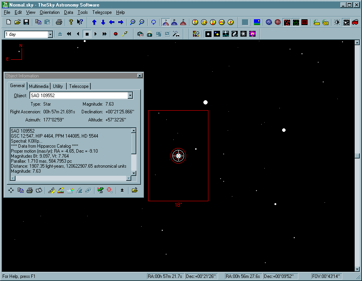This screenshot has width=362, height=281.
Task: Collapse Object Information using the double-up-arrow button
Action: tap(122, 190)
